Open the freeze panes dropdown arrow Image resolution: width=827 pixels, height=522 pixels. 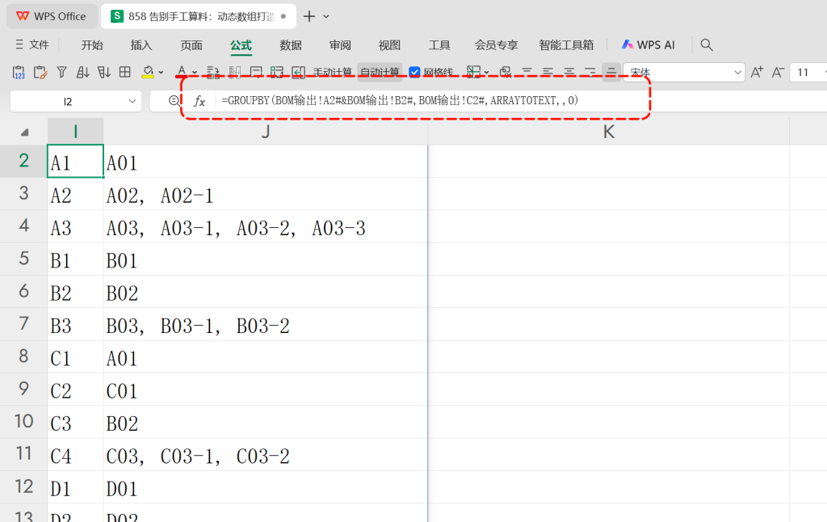(486, 72)
